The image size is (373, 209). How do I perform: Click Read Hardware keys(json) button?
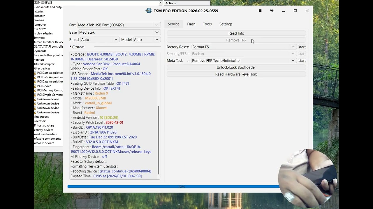click(236, 74)
